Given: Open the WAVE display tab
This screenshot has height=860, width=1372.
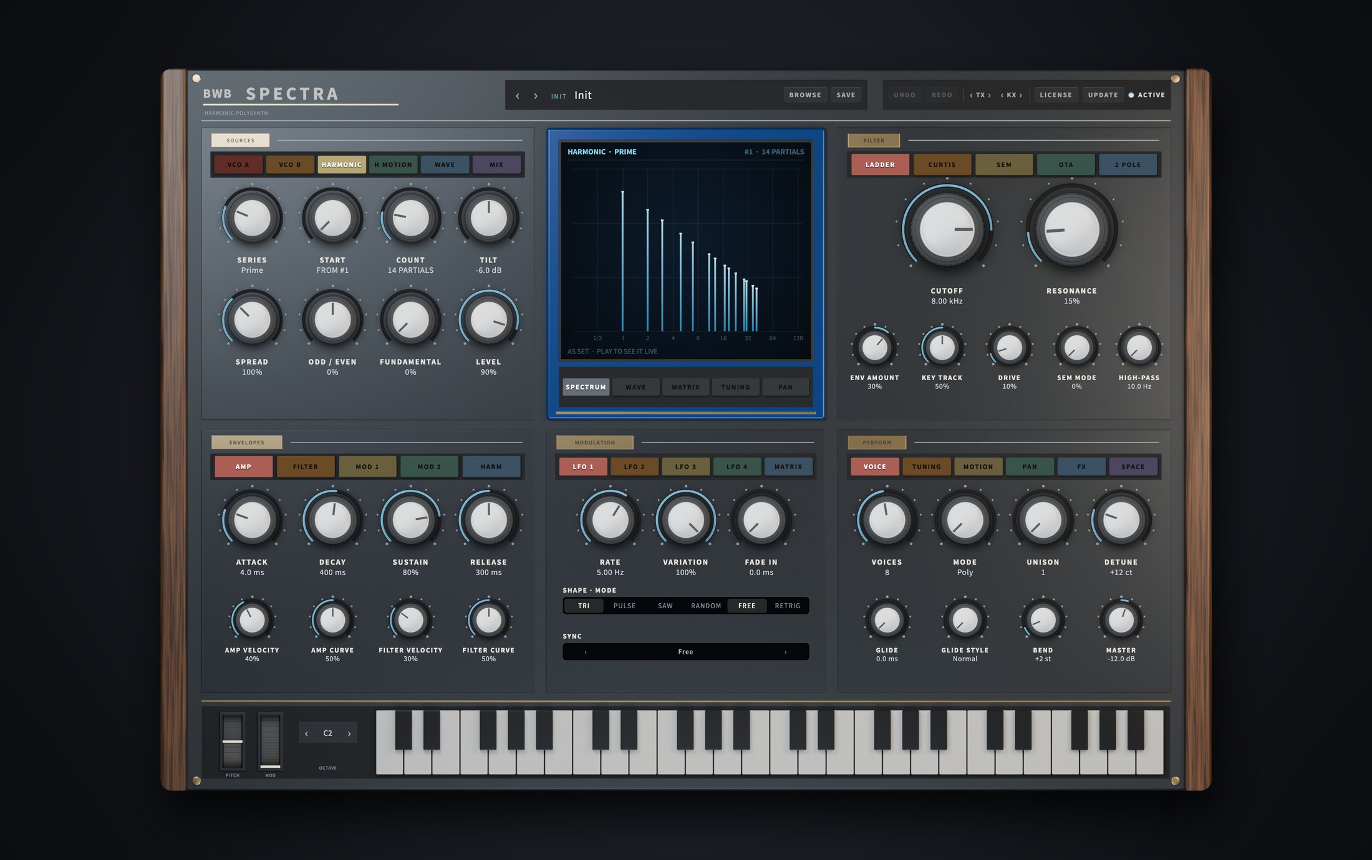Looking at the screenshot, I should [635, 387].
